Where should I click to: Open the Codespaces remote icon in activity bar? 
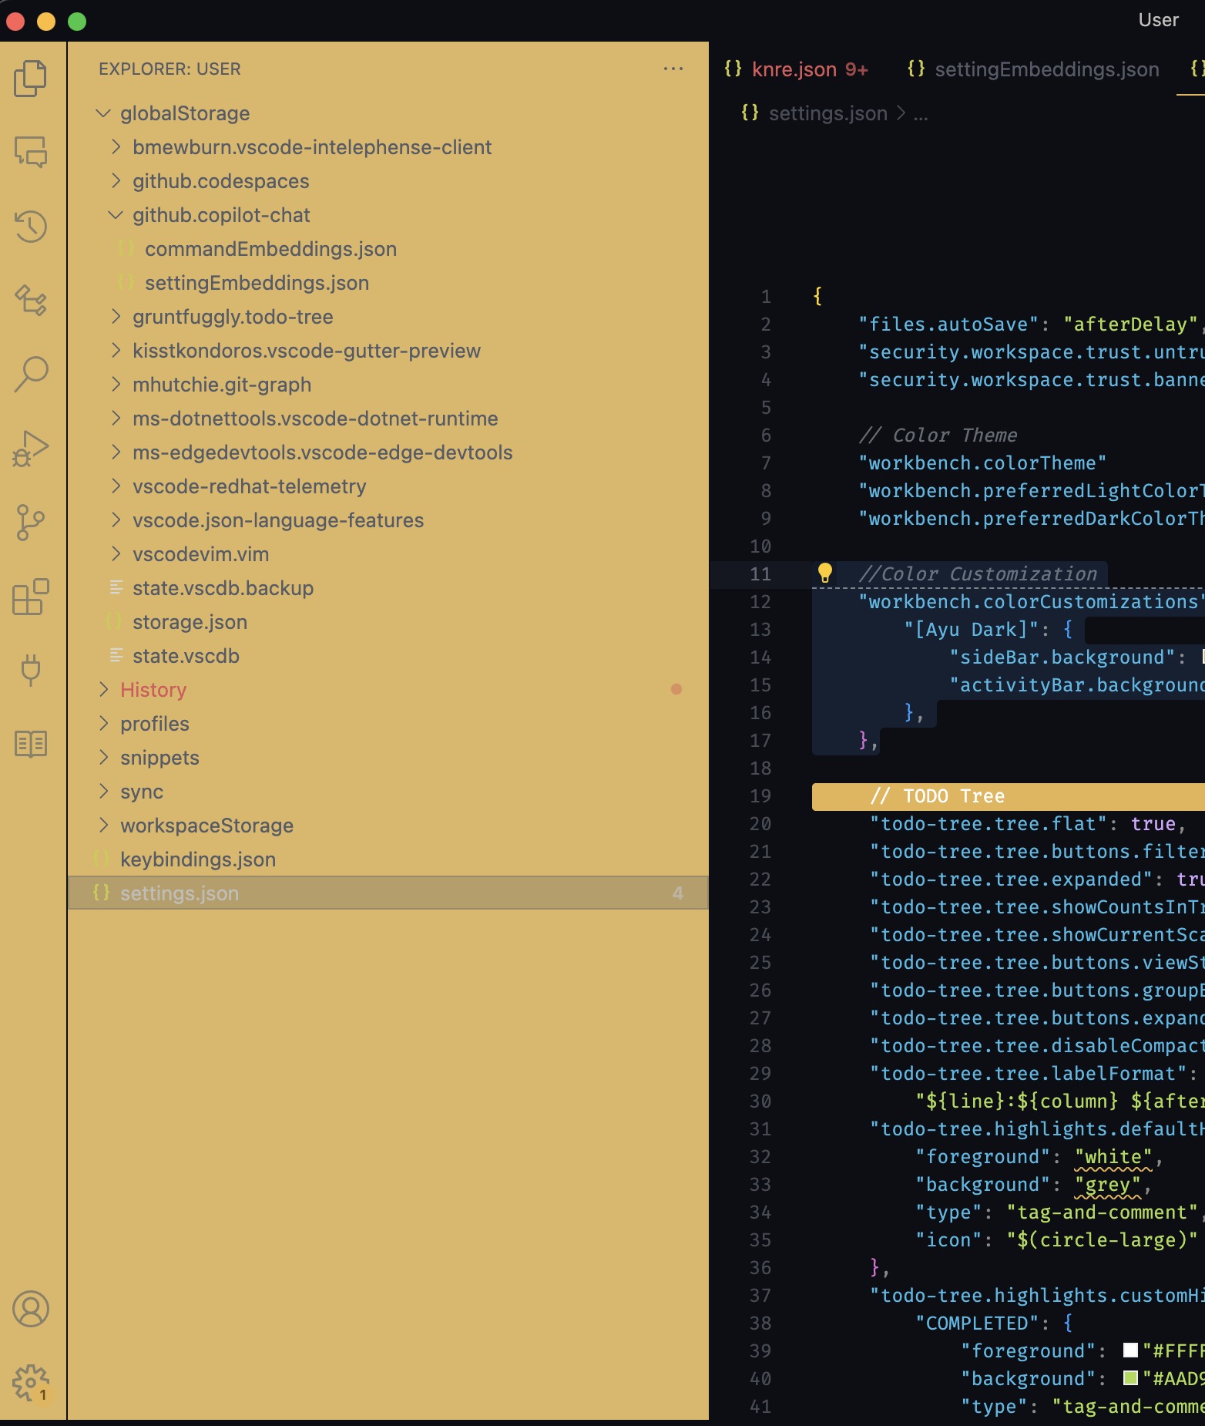pyautogui.click(x=31, y=301)
